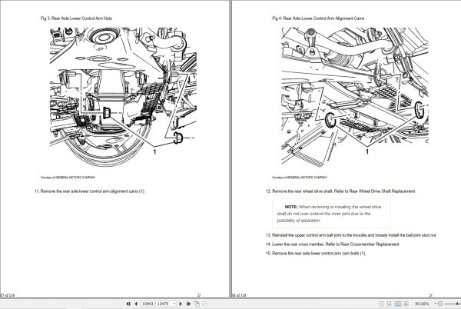Go to the next page
The height and width of the screenshot is (309, 461).
pyautogui.click(x=181, y=304)
